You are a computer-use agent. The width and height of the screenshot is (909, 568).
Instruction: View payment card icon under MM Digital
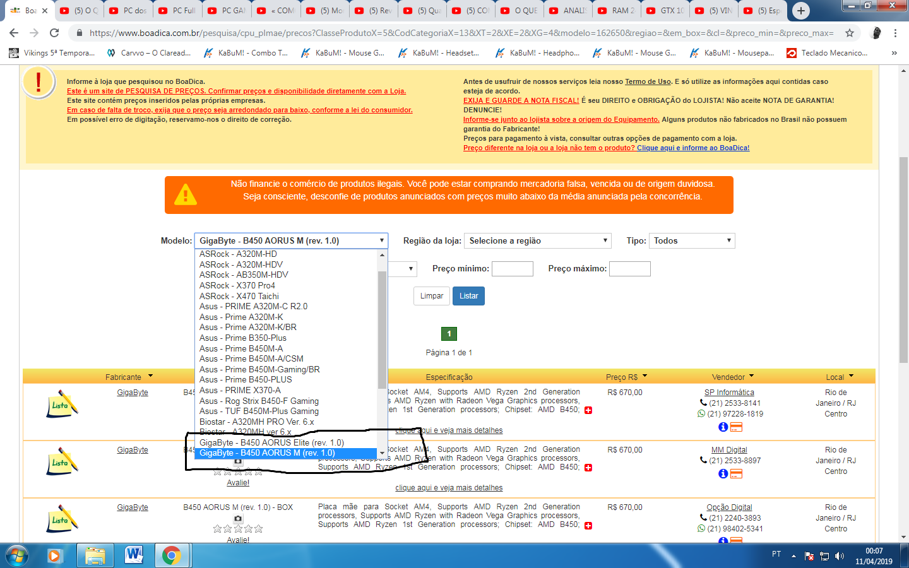(x=736, y=474)
